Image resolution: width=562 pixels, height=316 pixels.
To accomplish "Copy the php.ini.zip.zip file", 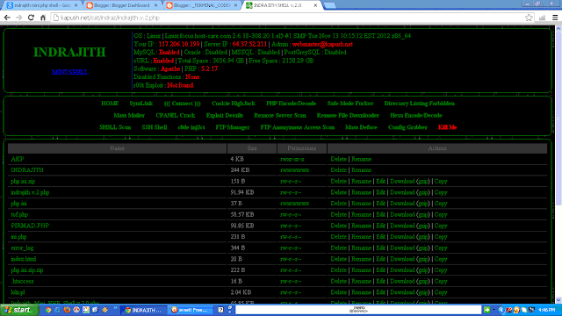I will click(x=441, y=270).
